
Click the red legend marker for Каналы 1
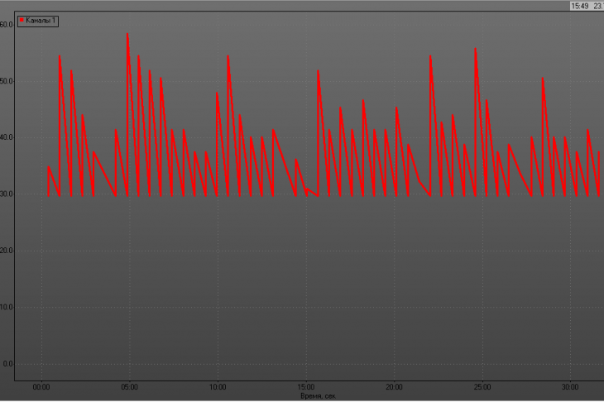[22, 20]
